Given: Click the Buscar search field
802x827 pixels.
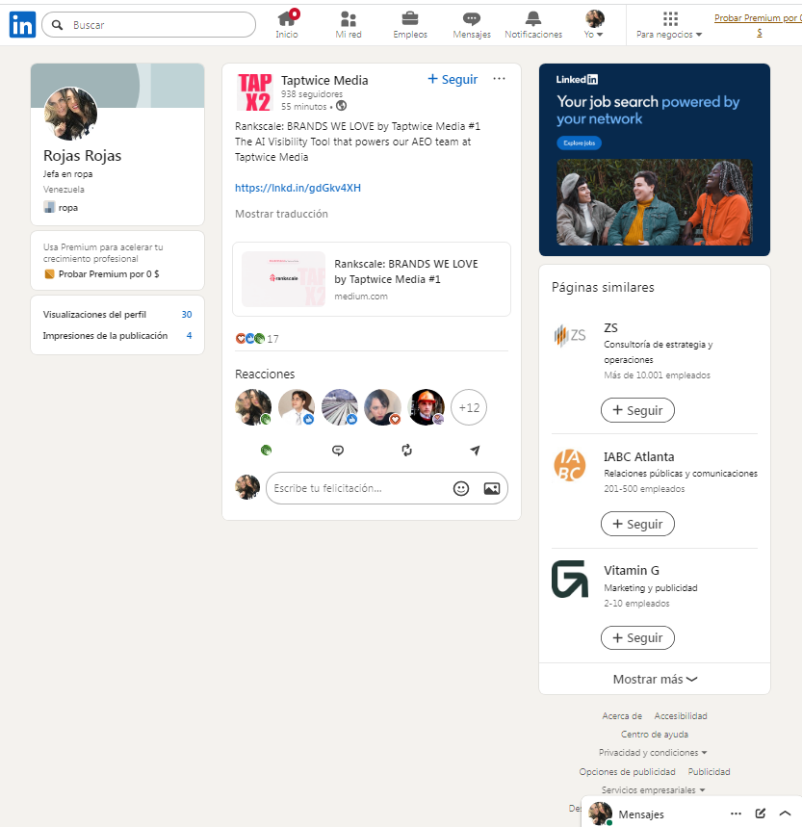Looking at the screenshot, I should pos(148,25).
